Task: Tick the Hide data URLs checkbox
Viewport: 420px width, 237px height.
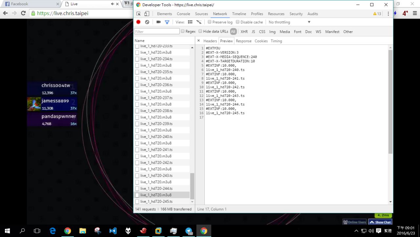Action: pyautogui.click(x=200, y=32)
